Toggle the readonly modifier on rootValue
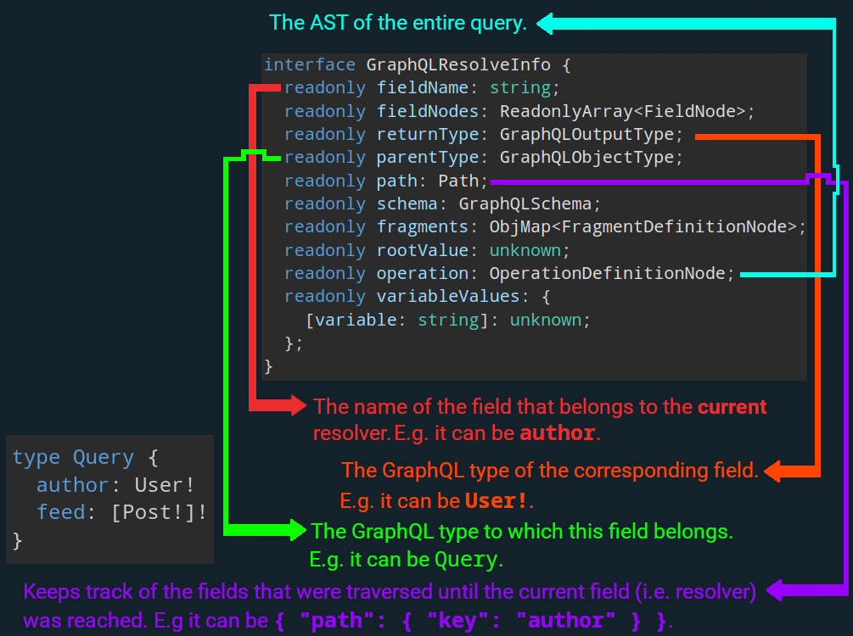Image resolution: width=853 pixels, height=636 pixels. coord(325,249)
